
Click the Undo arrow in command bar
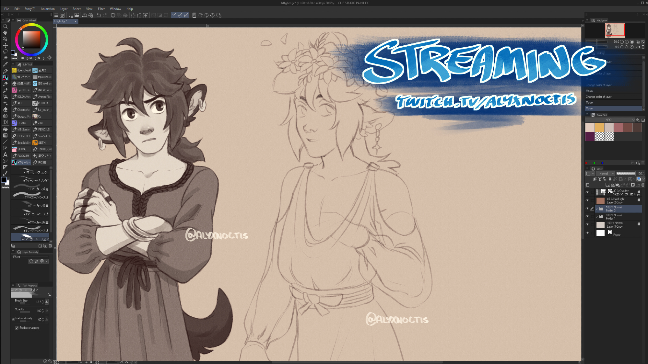99,15
